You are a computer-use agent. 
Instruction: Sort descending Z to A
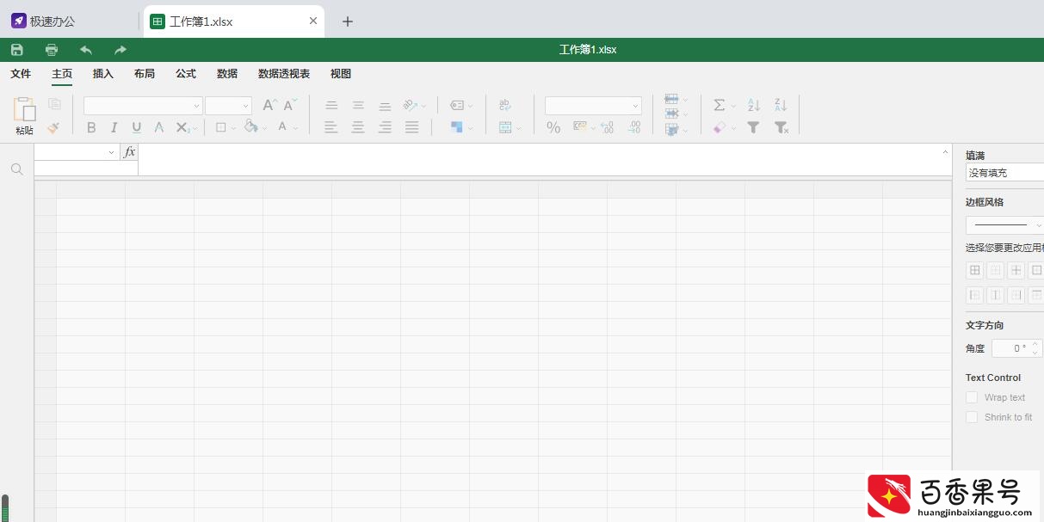pyautogui.click(x=781, y=105)
